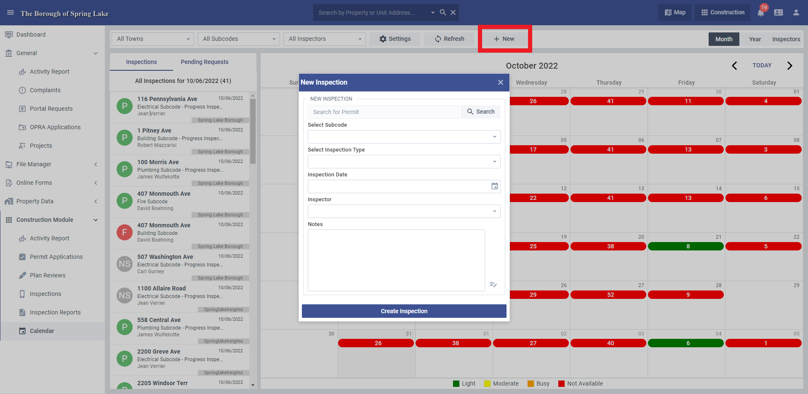Open Inspection Reports in sidebar
The image size is (808, 394).
pos(55,312)
